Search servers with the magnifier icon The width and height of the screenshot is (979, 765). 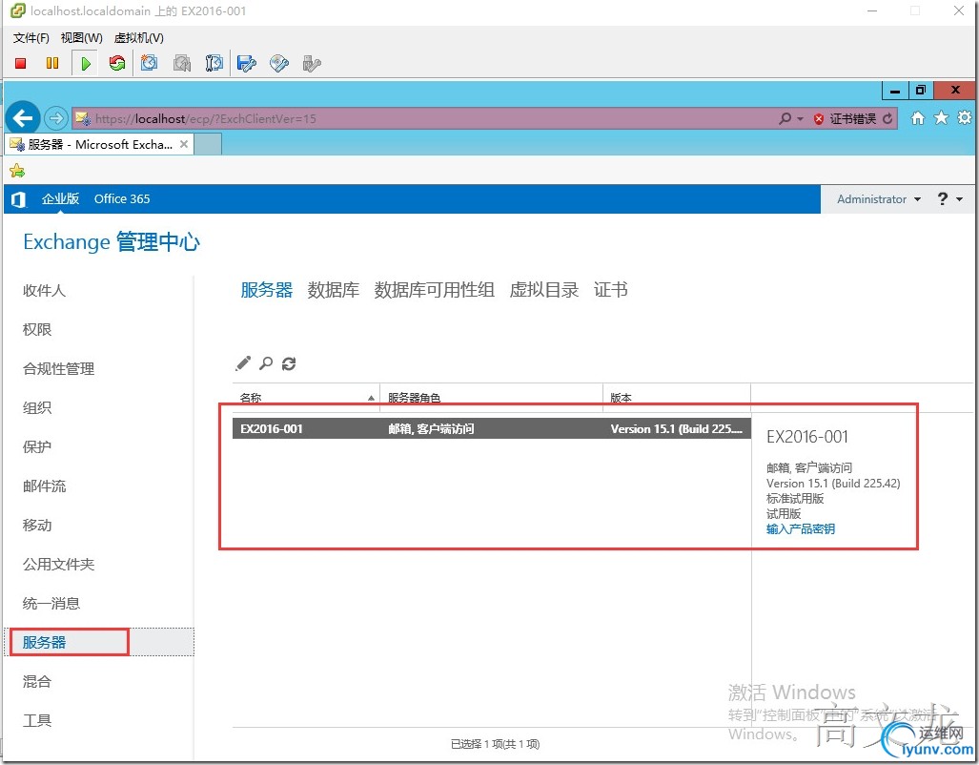266,363
